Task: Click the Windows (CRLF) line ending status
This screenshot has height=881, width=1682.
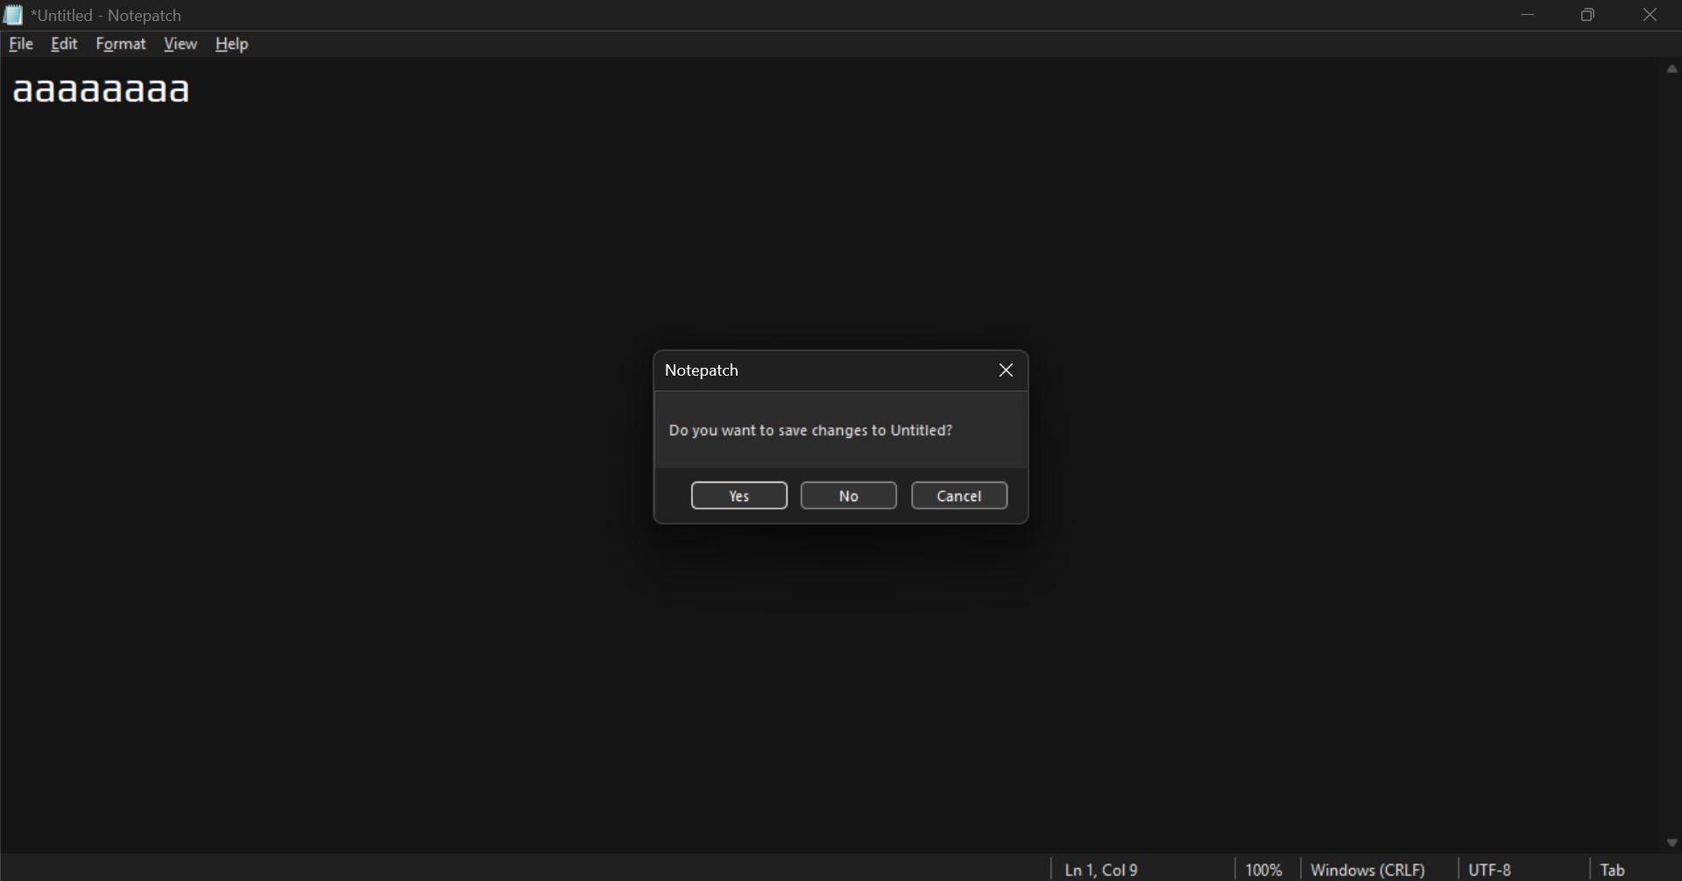Action: [1368, 870]
